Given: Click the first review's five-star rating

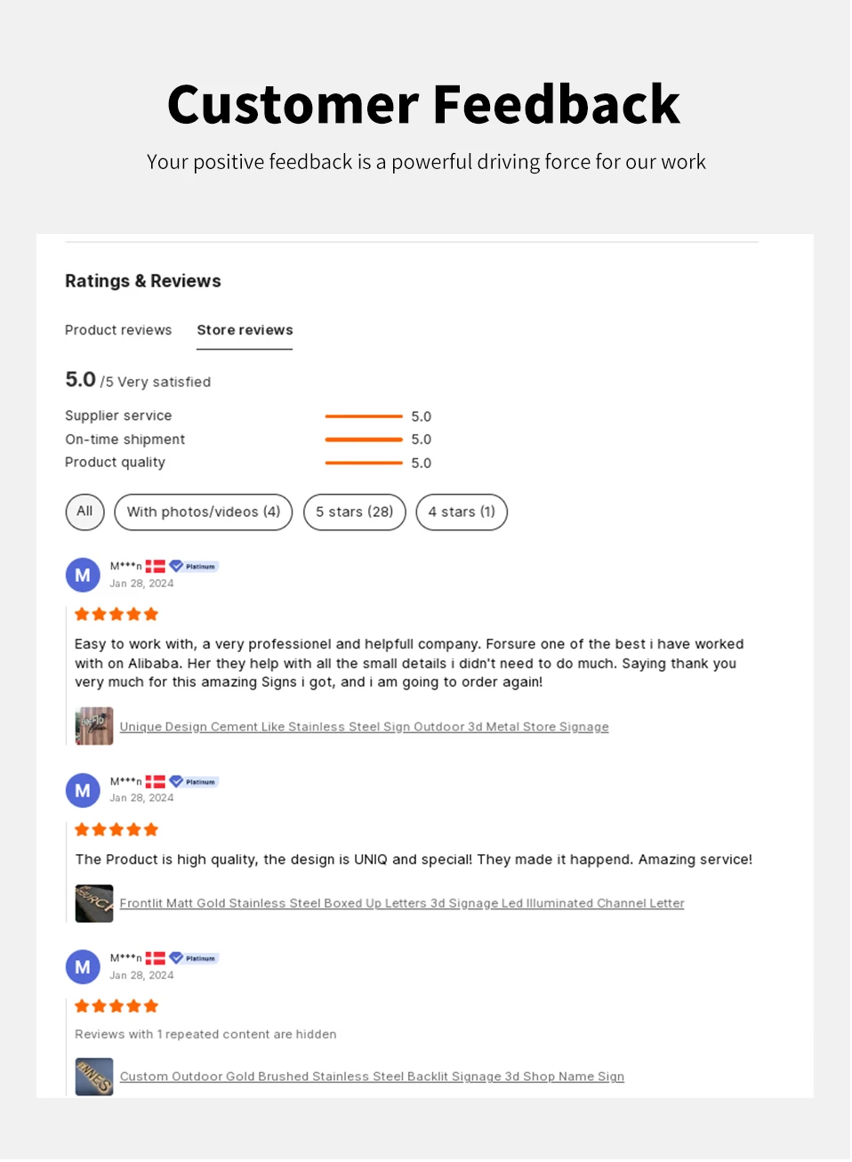Looking at the screenshot, I should coord(117,614).
